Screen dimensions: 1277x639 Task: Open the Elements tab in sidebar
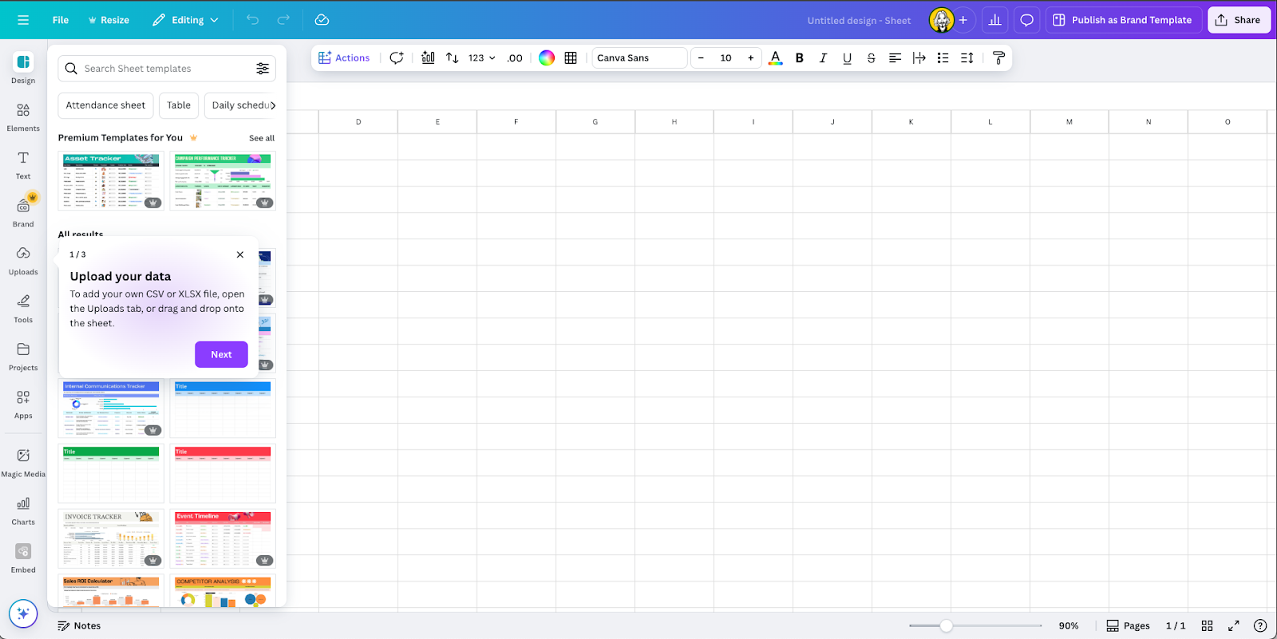point(23,116)
